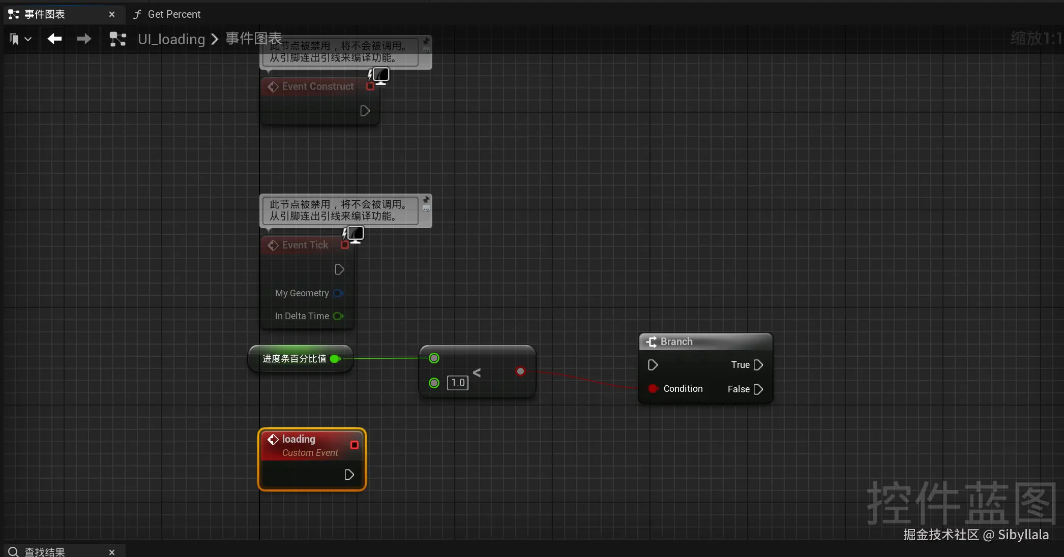Click the loading event's execution output pin
The width and height of the screenshot is (1064, 557).
(x=349, y=475)
